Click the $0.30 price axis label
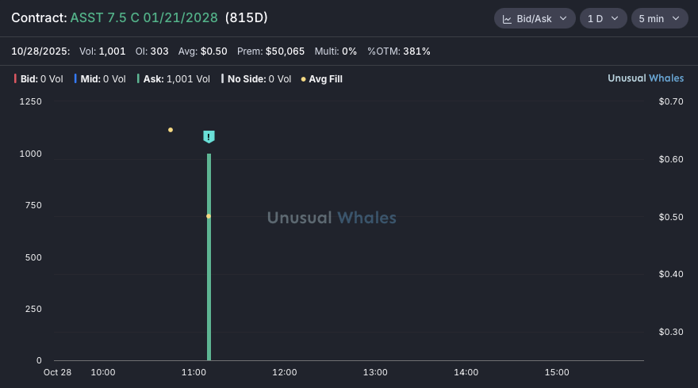Viewport: 698px width, 388px height. coord(671,332)
